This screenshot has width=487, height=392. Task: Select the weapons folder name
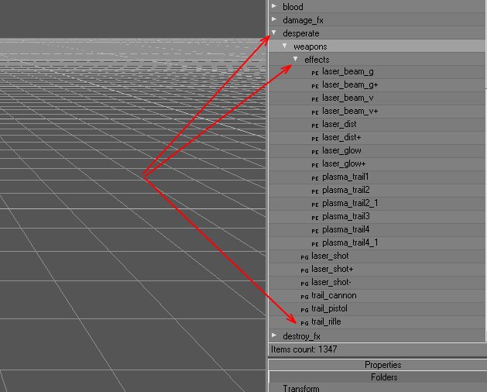pyautogui.click(x=310, y=46)
